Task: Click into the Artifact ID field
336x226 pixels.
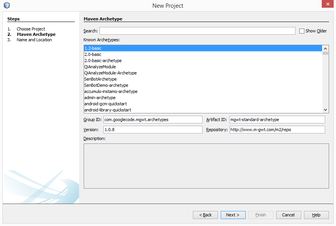Action: pyautogui.click(x=277, y=120)
